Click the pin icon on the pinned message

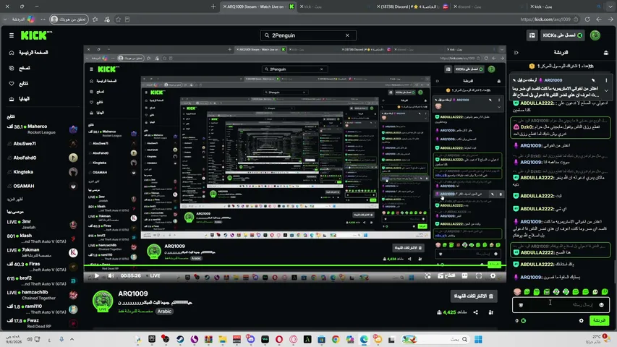coord(593,80)
